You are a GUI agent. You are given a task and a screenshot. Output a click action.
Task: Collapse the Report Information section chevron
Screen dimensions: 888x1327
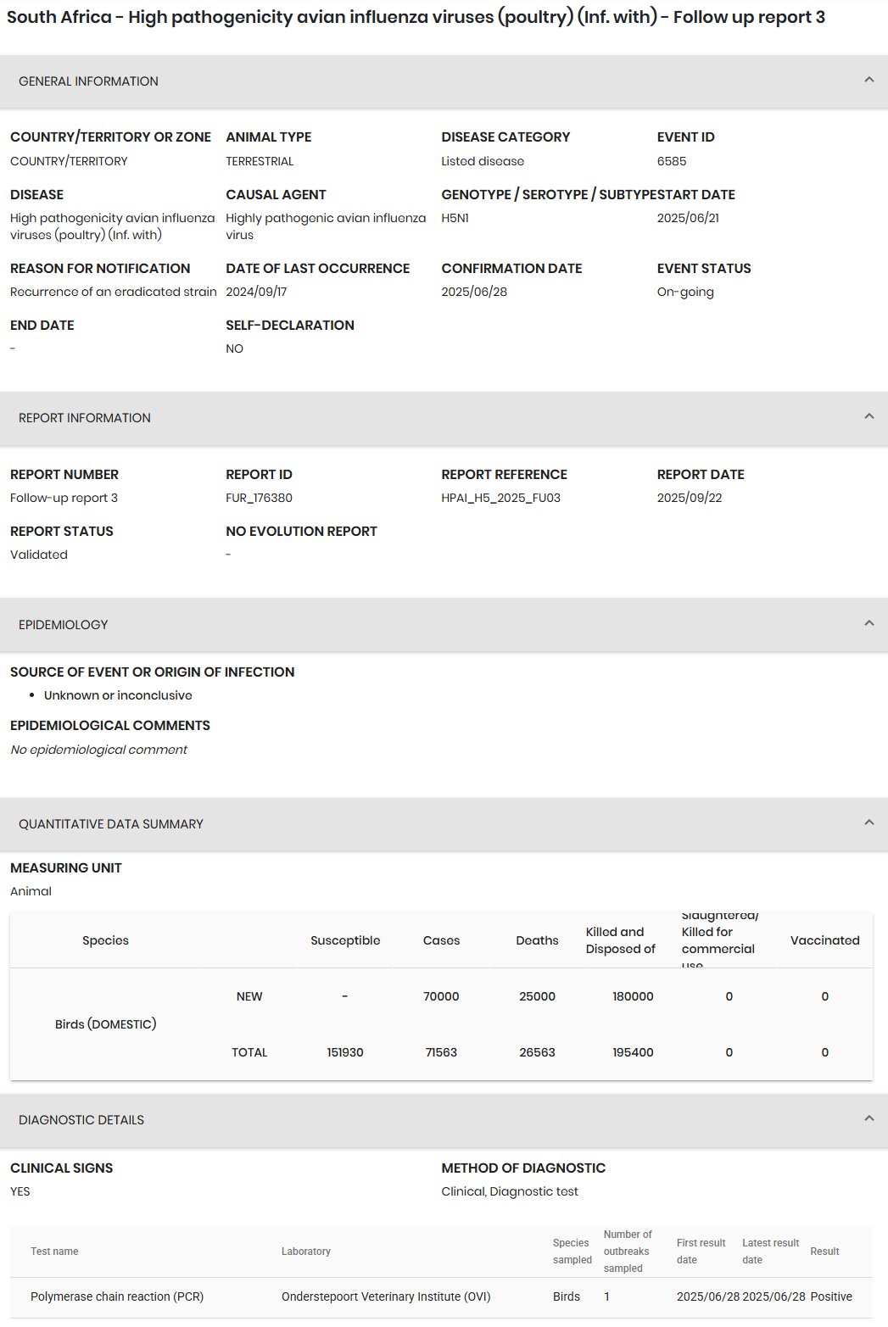click(x=868, y=416)
